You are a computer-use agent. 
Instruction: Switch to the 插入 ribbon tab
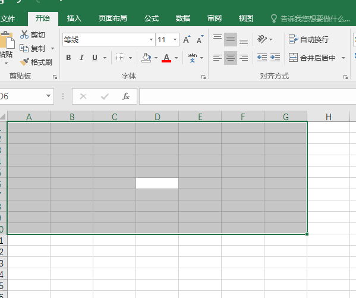(74, 18)
